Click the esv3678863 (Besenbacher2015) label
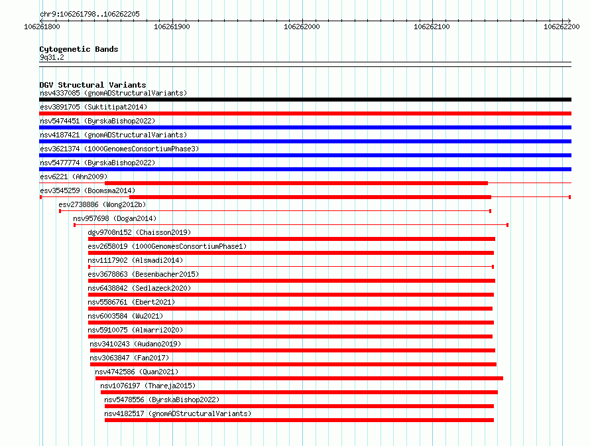 143,274
